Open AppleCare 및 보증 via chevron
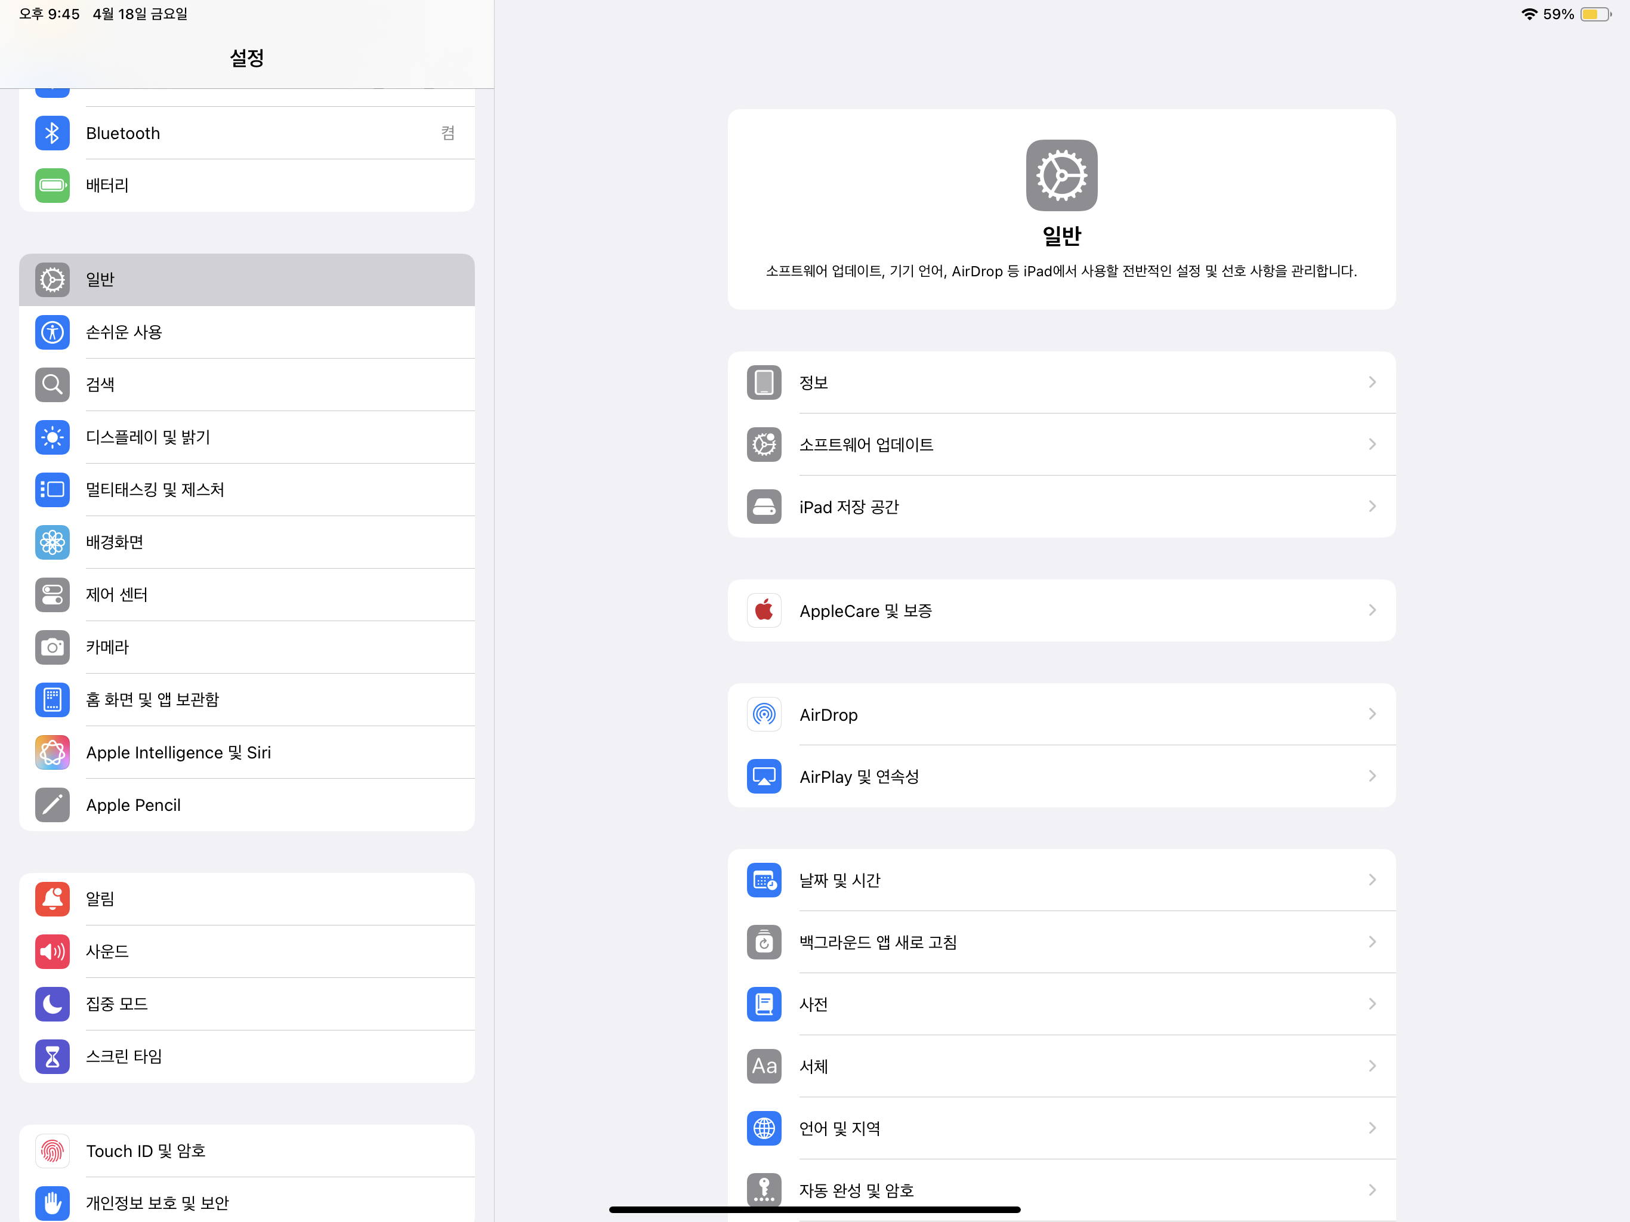1630x1222 pixels. click(1372, 610)
